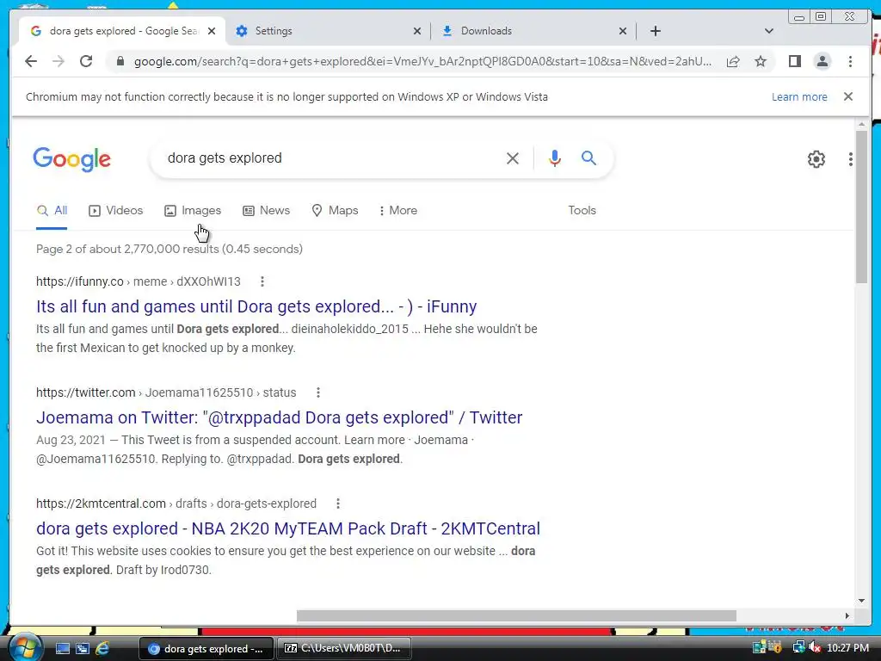Viewport: 881px width, 661px height.
Task: Open options for the iFunny result
Action: [262, 281]
